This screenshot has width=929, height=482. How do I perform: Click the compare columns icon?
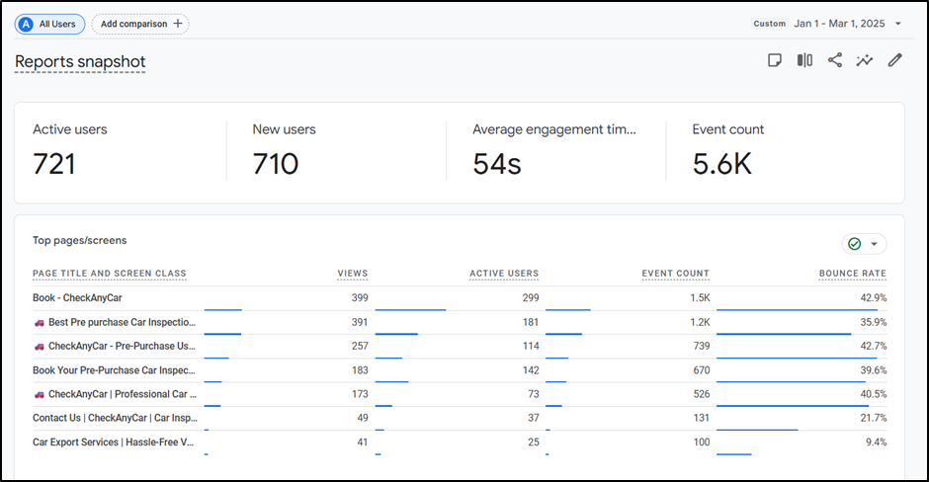(804, 60)
